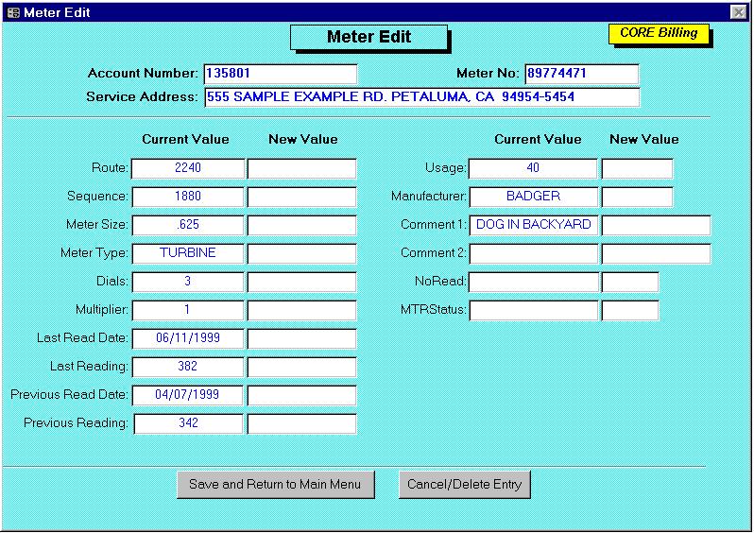Click the Last Reading current value 382
The image size is (754, 533).
coord(188,368)
